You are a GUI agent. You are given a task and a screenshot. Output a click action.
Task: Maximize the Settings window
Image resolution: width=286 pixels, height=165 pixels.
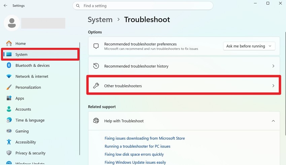point(268,3)
